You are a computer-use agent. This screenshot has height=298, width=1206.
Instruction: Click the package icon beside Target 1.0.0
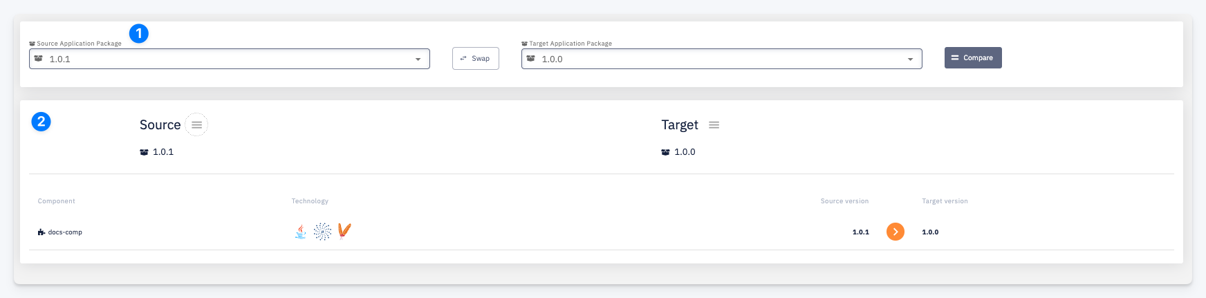(x=665, y=152)
